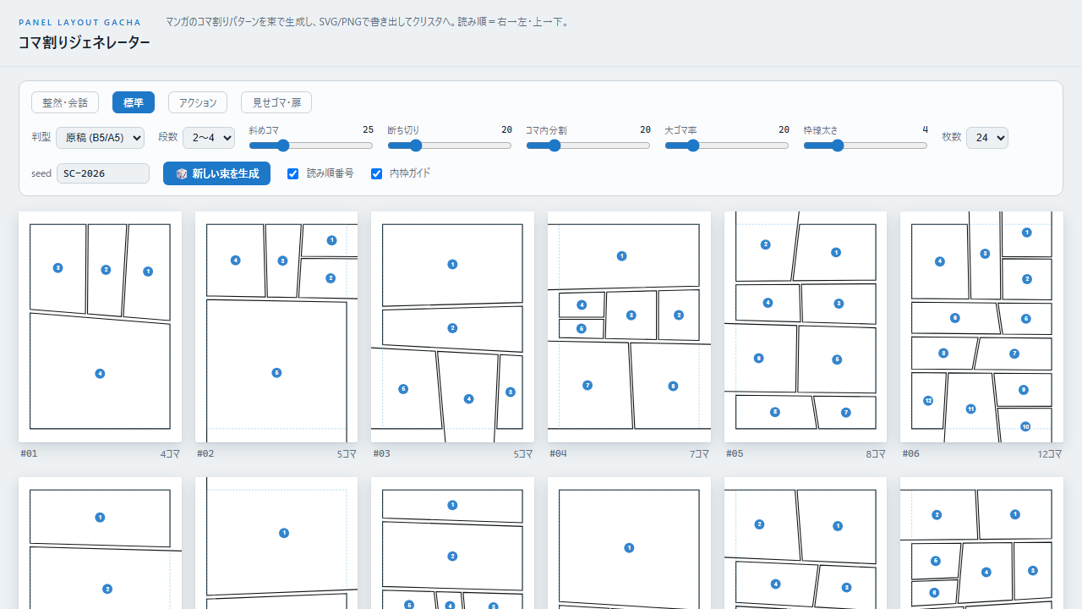Image resolution: width=1082 pixels, height=609 pixels.
Task: Adjust the 大ゴマ率 slider
Action: click(x=727, y=145)
